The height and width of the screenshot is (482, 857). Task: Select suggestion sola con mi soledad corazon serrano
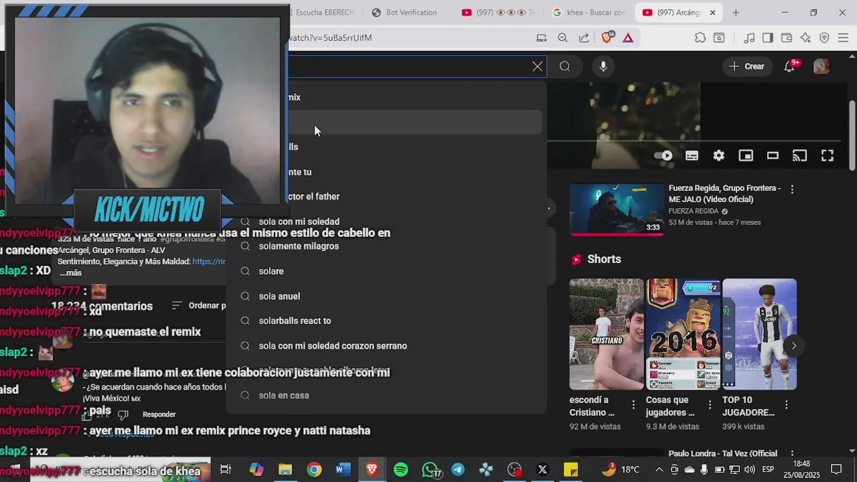coord(386,346)
